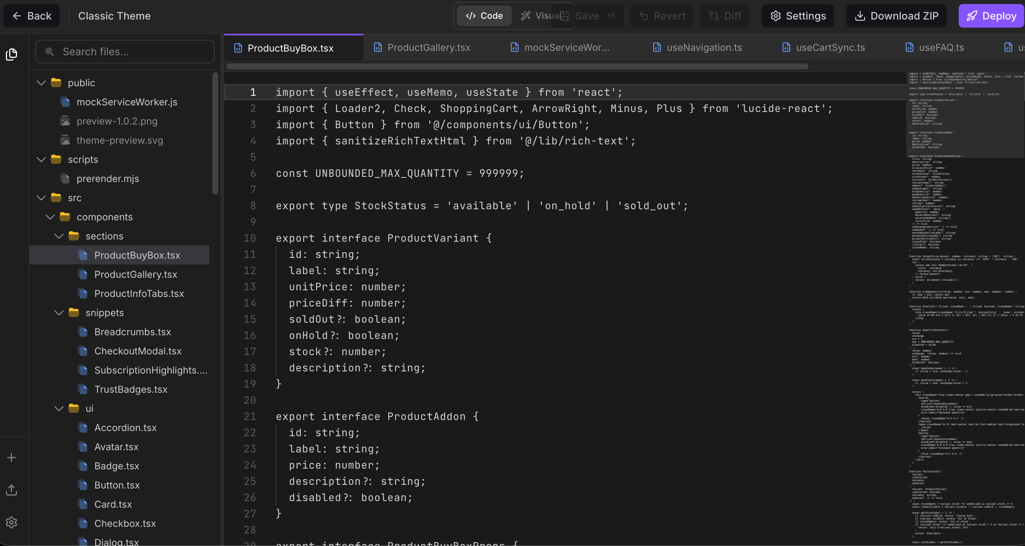This screenshot has height=546, width=1025.
Task: Click the Diff button
Action: click(x=725, y=16)
